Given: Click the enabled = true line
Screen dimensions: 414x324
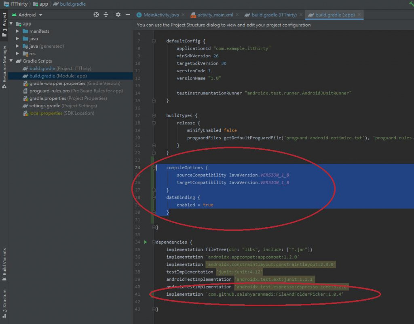Looking at the screenshot, I should tap(195, 205).
